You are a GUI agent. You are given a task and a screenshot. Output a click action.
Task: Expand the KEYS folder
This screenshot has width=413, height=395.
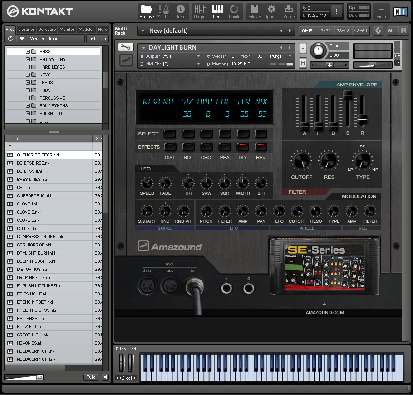click(28, 75)
